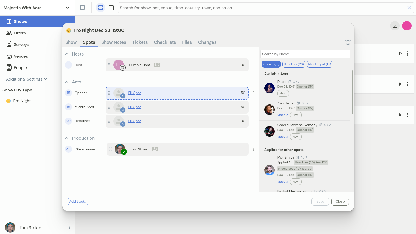The width and height of the screenshot is (416, 234).
Task: Open People sidebar entry
Action: (17, 67)
